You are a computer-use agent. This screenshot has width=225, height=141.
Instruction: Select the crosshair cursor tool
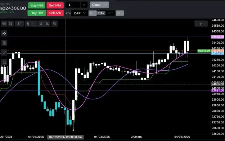pos(4,34)
